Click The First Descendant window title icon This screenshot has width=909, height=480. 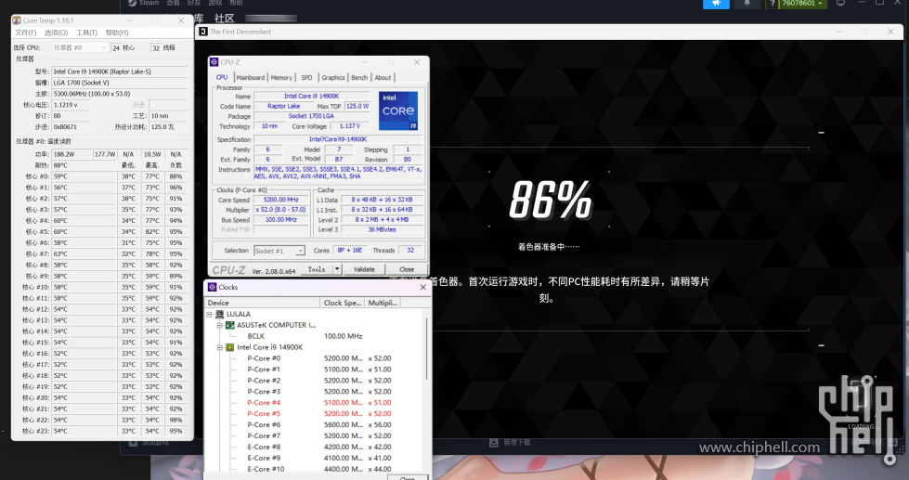(x=203, y=32)
